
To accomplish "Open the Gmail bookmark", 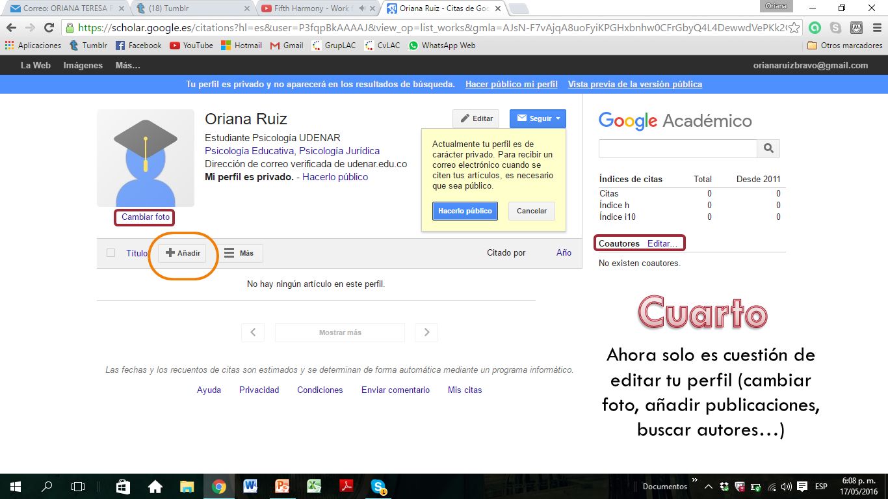I will coord(287,46).
